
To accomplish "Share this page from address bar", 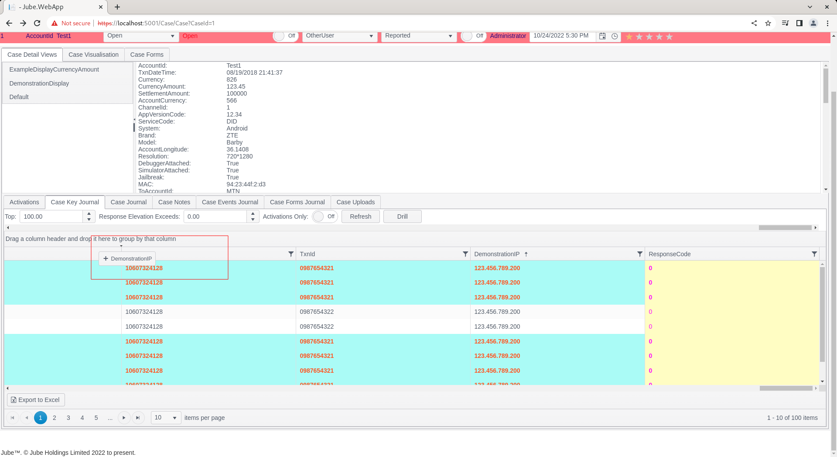I will click(754, 23).
